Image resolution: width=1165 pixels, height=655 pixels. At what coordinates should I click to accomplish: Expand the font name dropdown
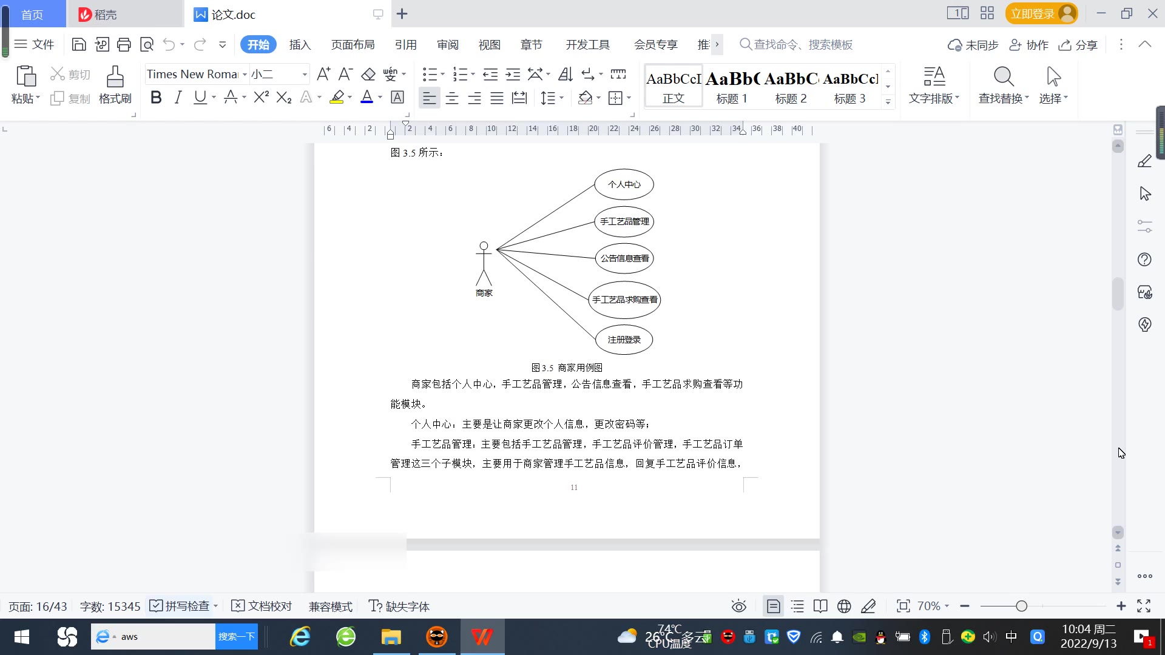point(245,75)
